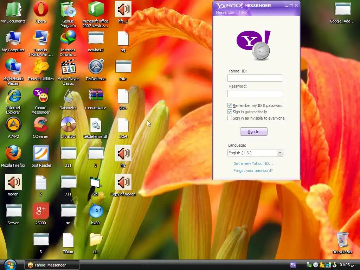Focus the Yahoo! ID input field
The height and width of the screenshot is (270, 360).
coord(255,78)
